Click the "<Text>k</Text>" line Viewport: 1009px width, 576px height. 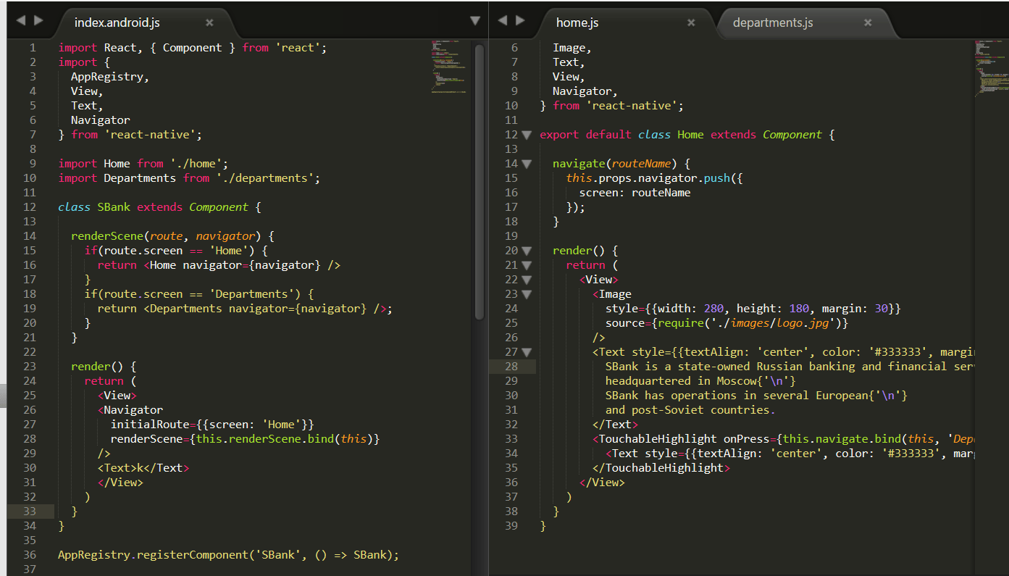(143, 468)
